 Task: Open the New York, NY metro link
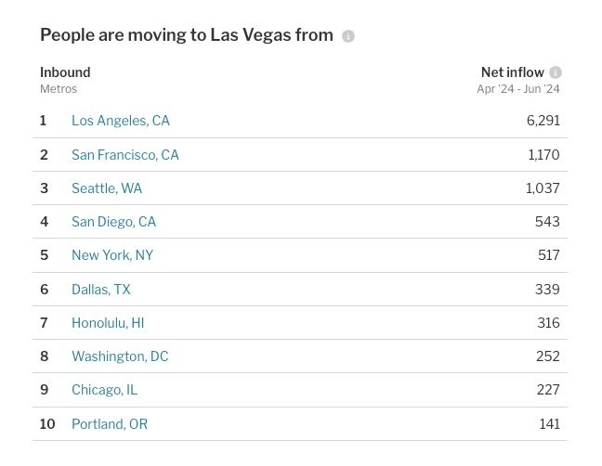point(112,254)
